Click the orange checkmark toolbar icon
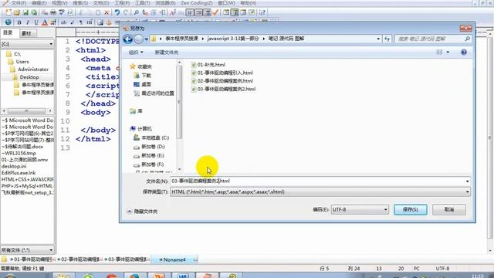Viewport: 494px width, 278px height. click(x=215, y=12)
